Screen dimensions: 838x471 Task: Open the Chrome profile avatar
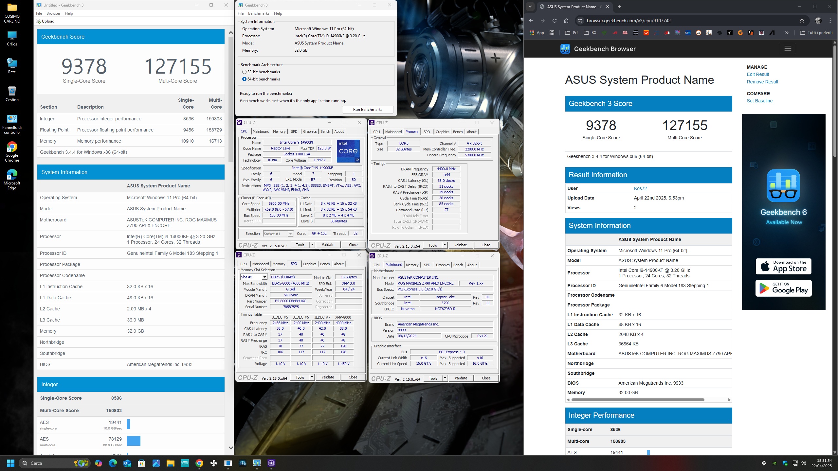(818, 21)
